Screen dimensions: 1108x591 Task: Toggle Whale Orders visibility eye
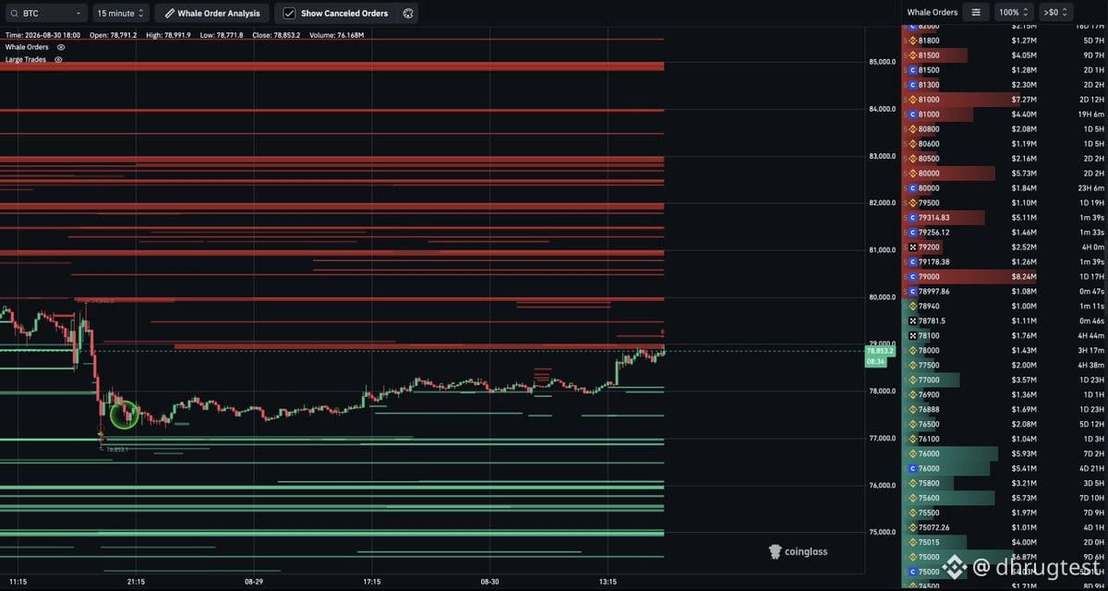(61, 46)
